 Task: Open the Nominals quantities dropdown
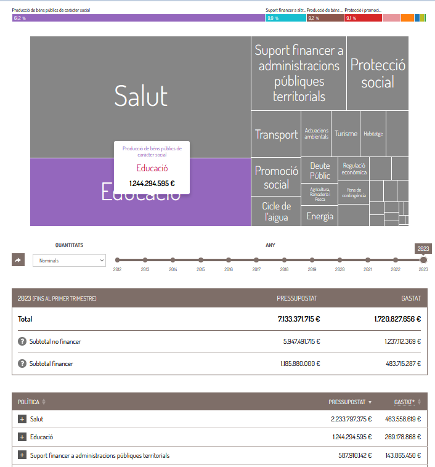(69, 261)
